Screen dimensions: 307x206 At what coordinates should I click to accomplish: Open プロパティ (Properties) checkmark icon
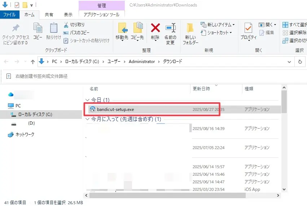[248, 28]
